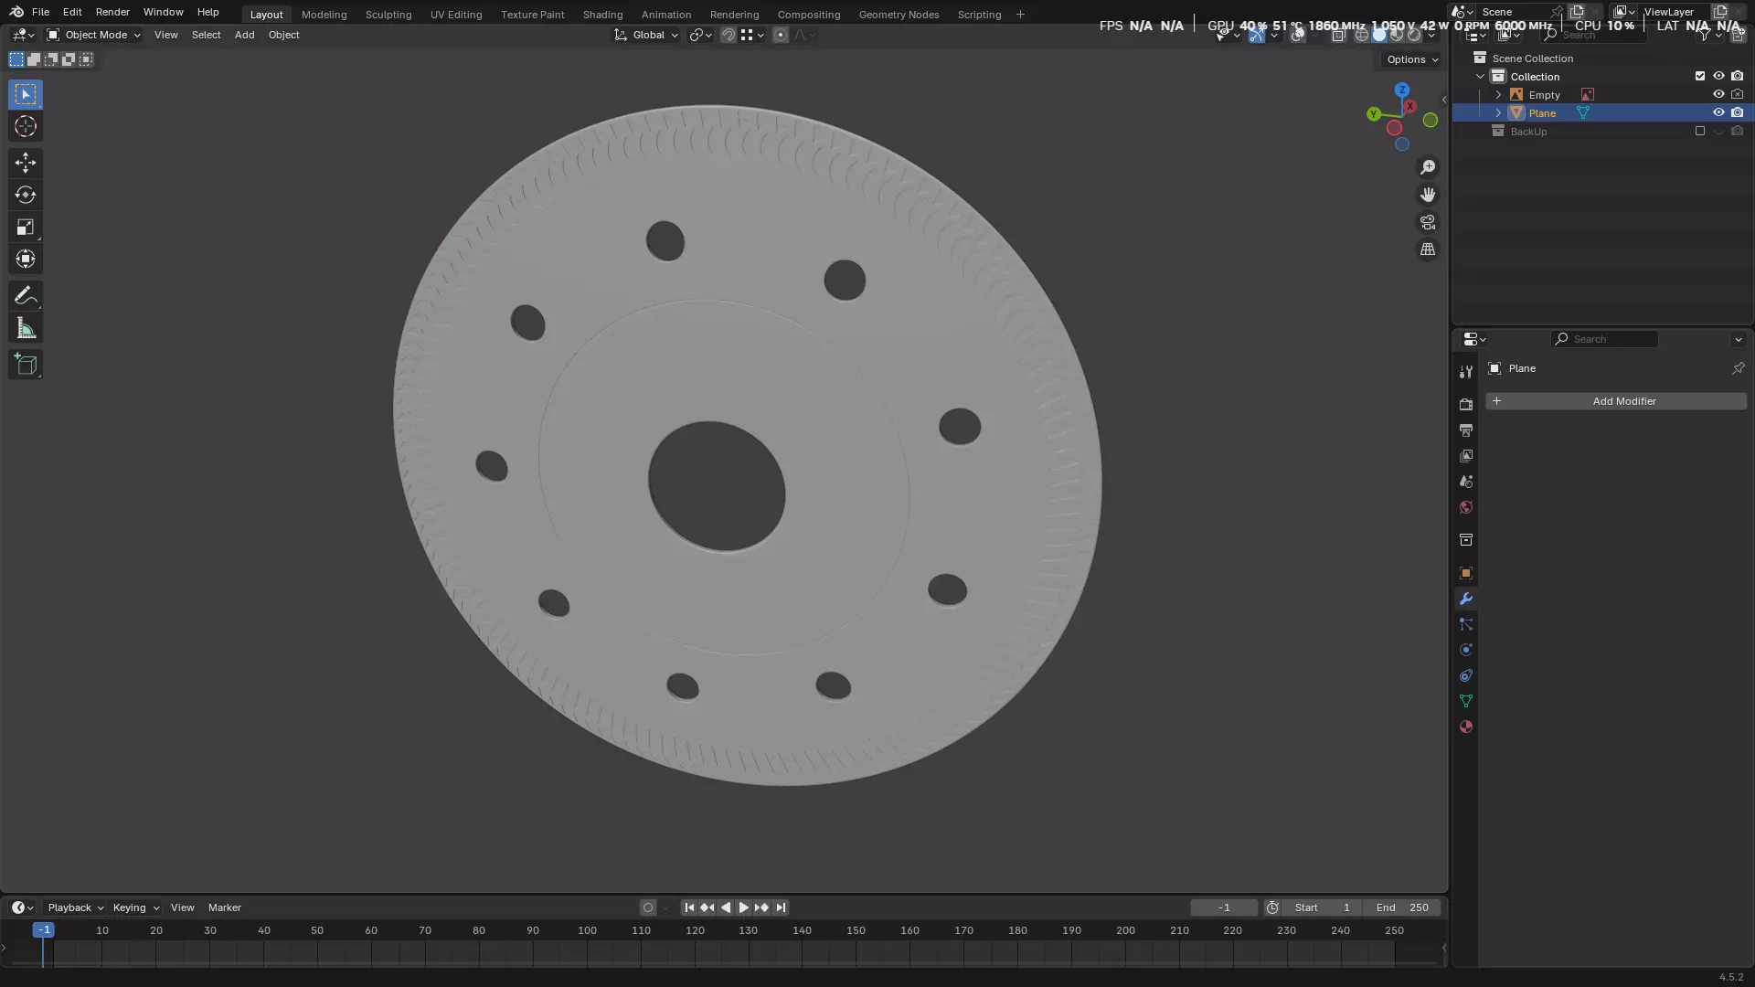This screenshot has height=987, width=1755.
Task: Hide the Empty object in viewport
Action: pyautogui.click(x=1718, y=94)
